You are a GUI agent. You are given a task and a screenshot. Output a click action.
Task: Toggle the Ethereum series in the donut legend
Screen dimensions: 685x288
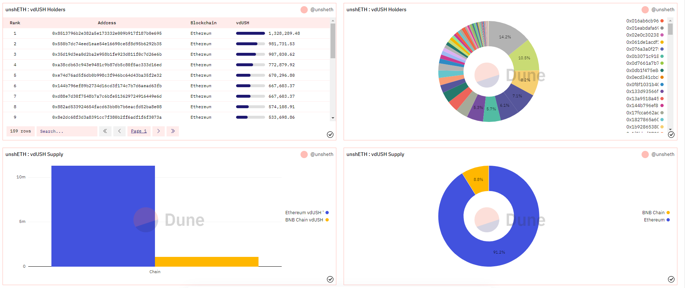coord(657,220)
